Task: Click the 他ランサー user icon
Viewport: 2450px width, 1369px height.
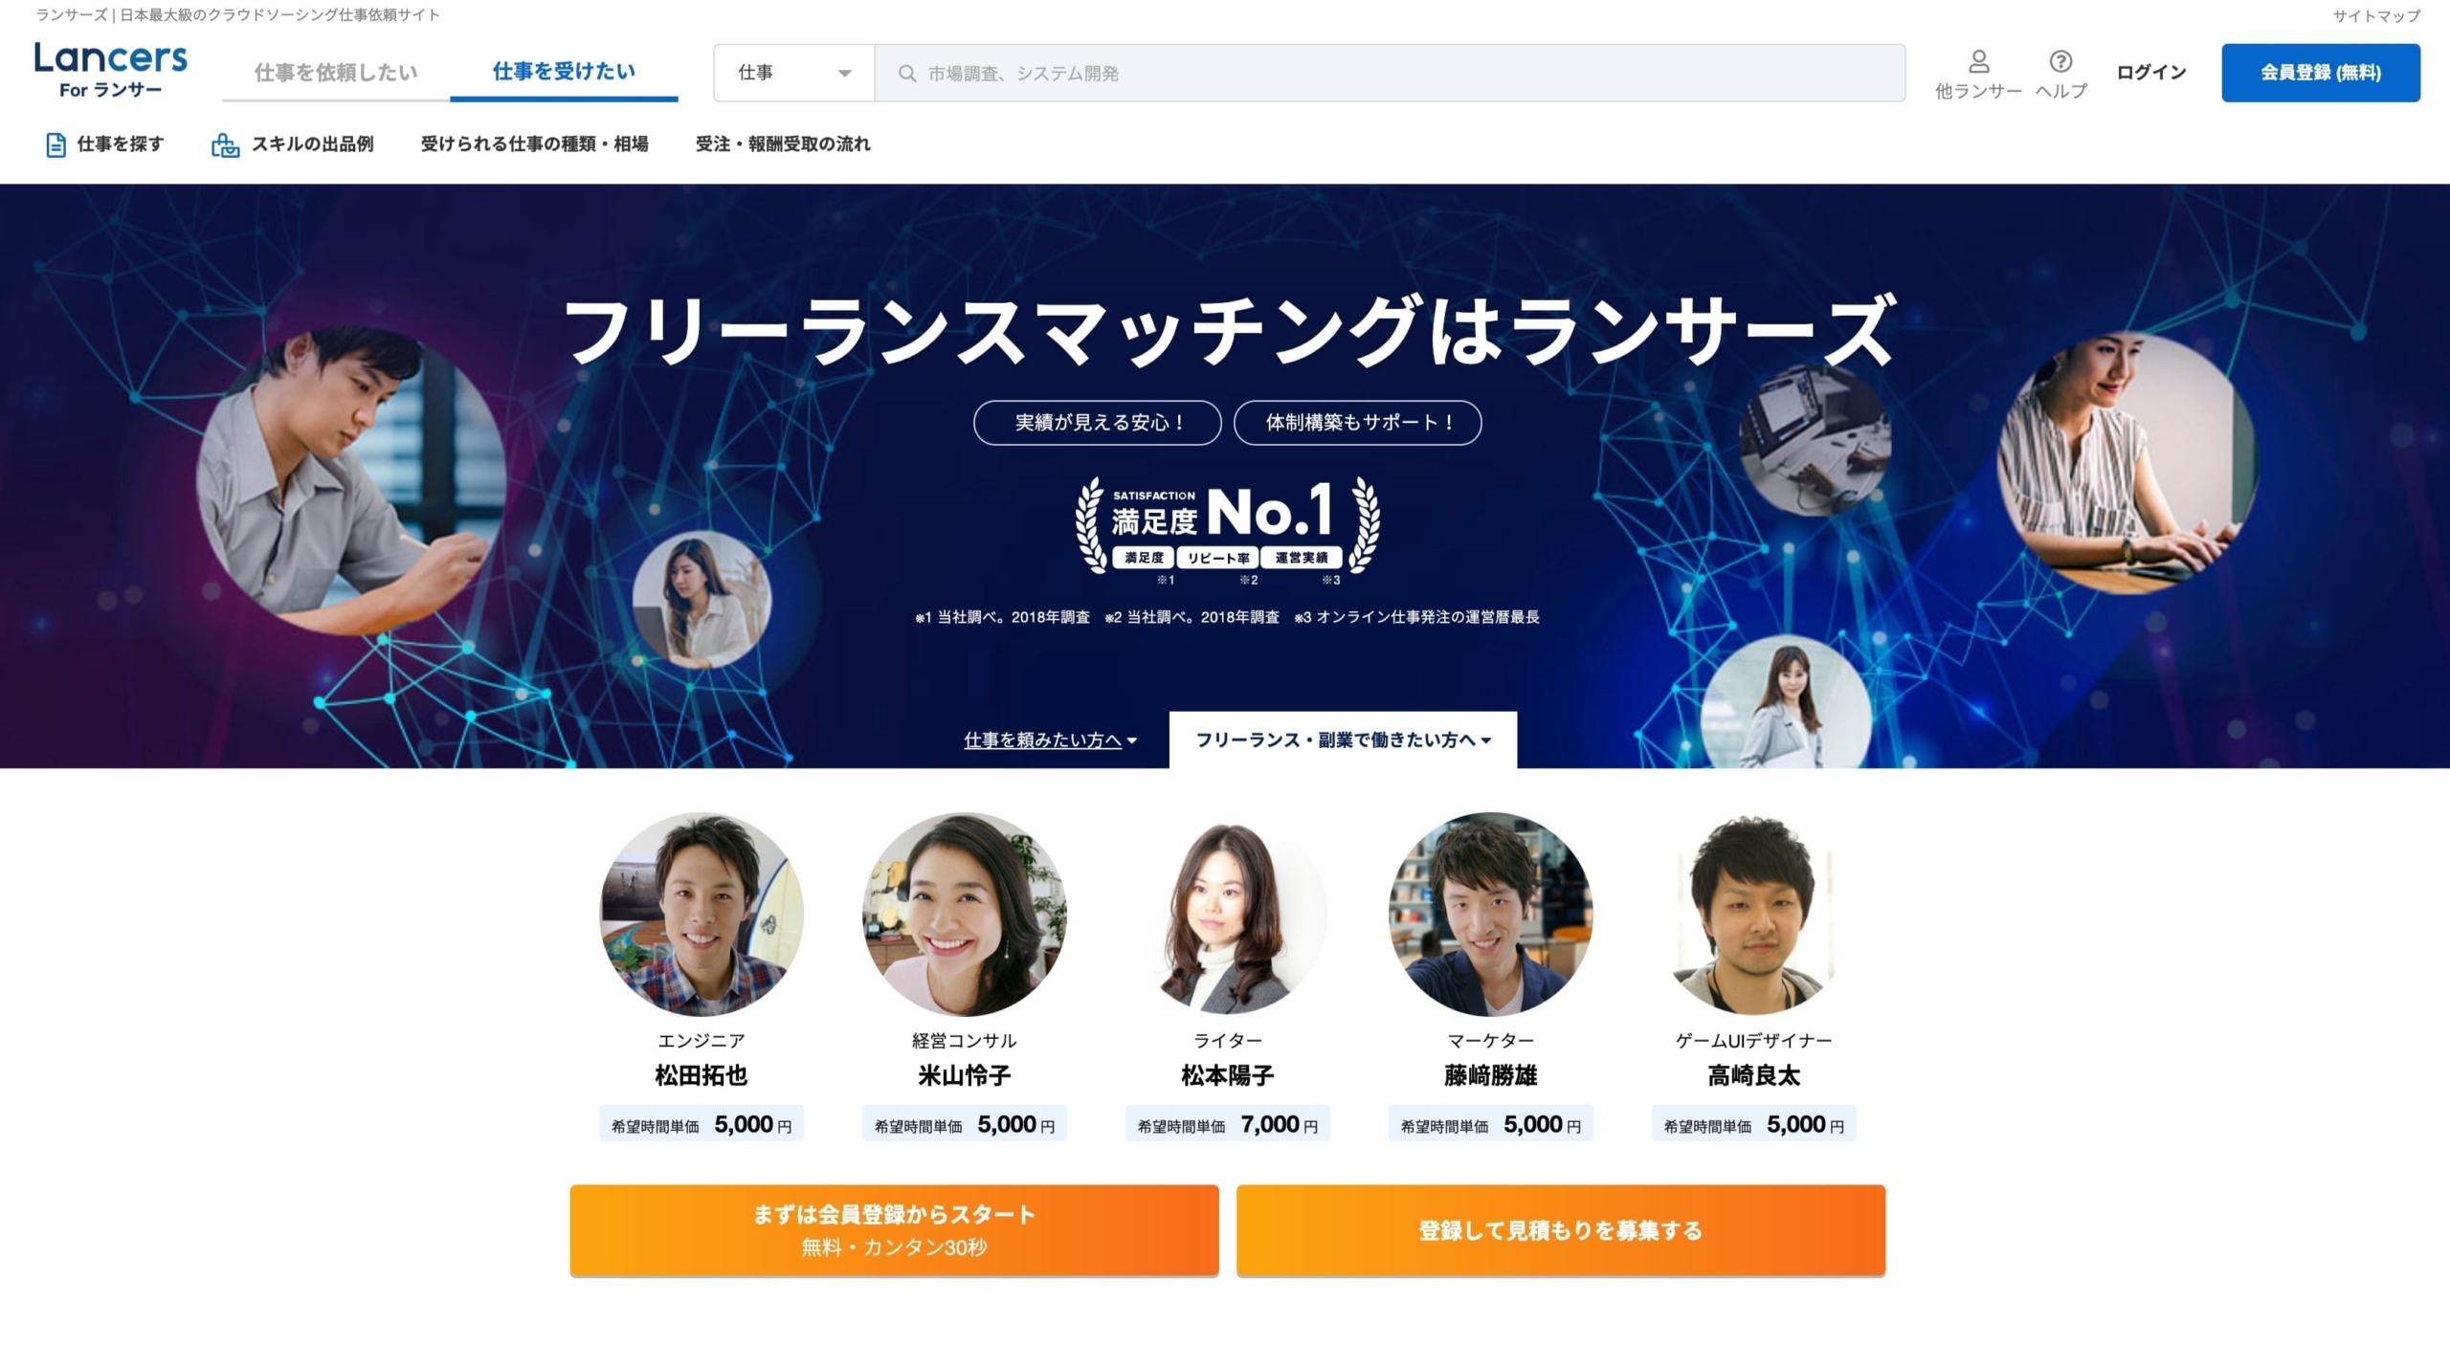Action: (1978, 62)
